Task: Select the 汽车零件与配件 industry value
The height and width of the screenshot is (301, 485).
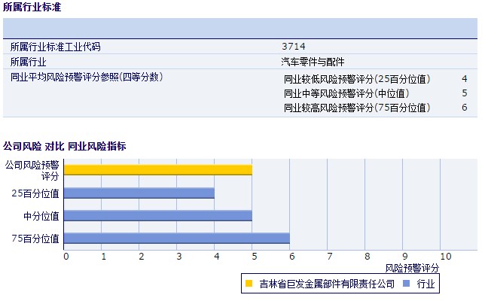Action: tap(313, 62)
